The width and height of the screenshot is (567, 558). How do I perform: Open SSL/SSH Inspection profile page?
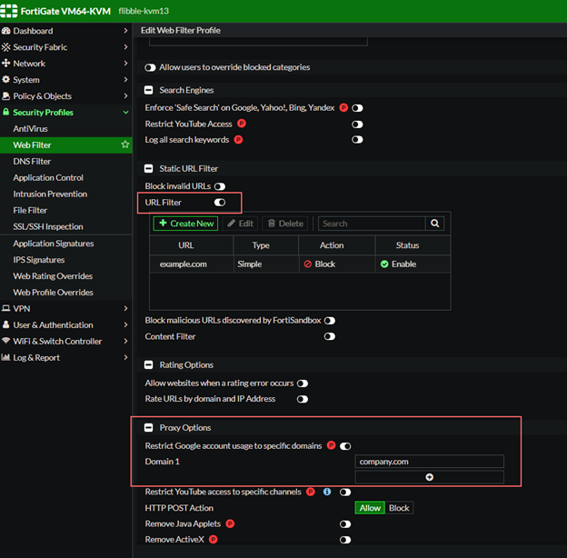47,227
